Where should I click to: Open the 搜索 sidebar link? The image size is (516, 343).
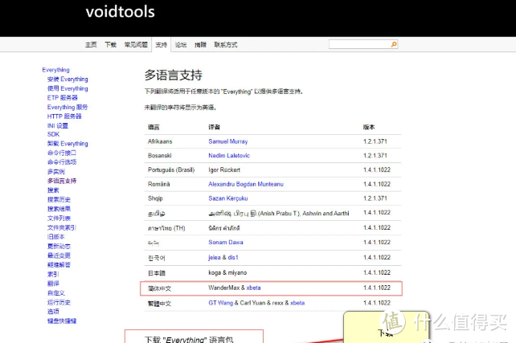click(53, 190)
